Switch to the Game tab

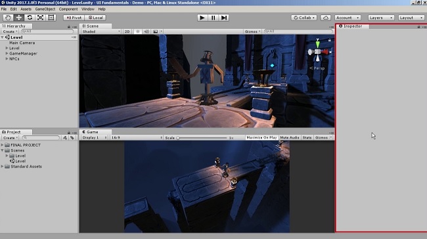(93, 132)
